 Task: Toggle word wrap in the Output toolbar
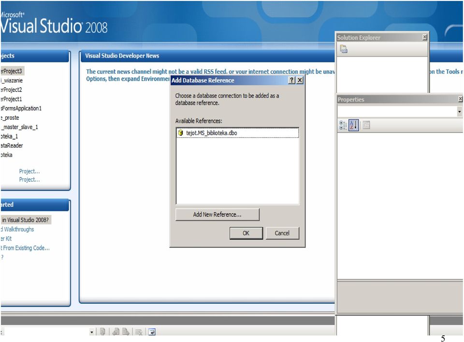tap(152, 332)
